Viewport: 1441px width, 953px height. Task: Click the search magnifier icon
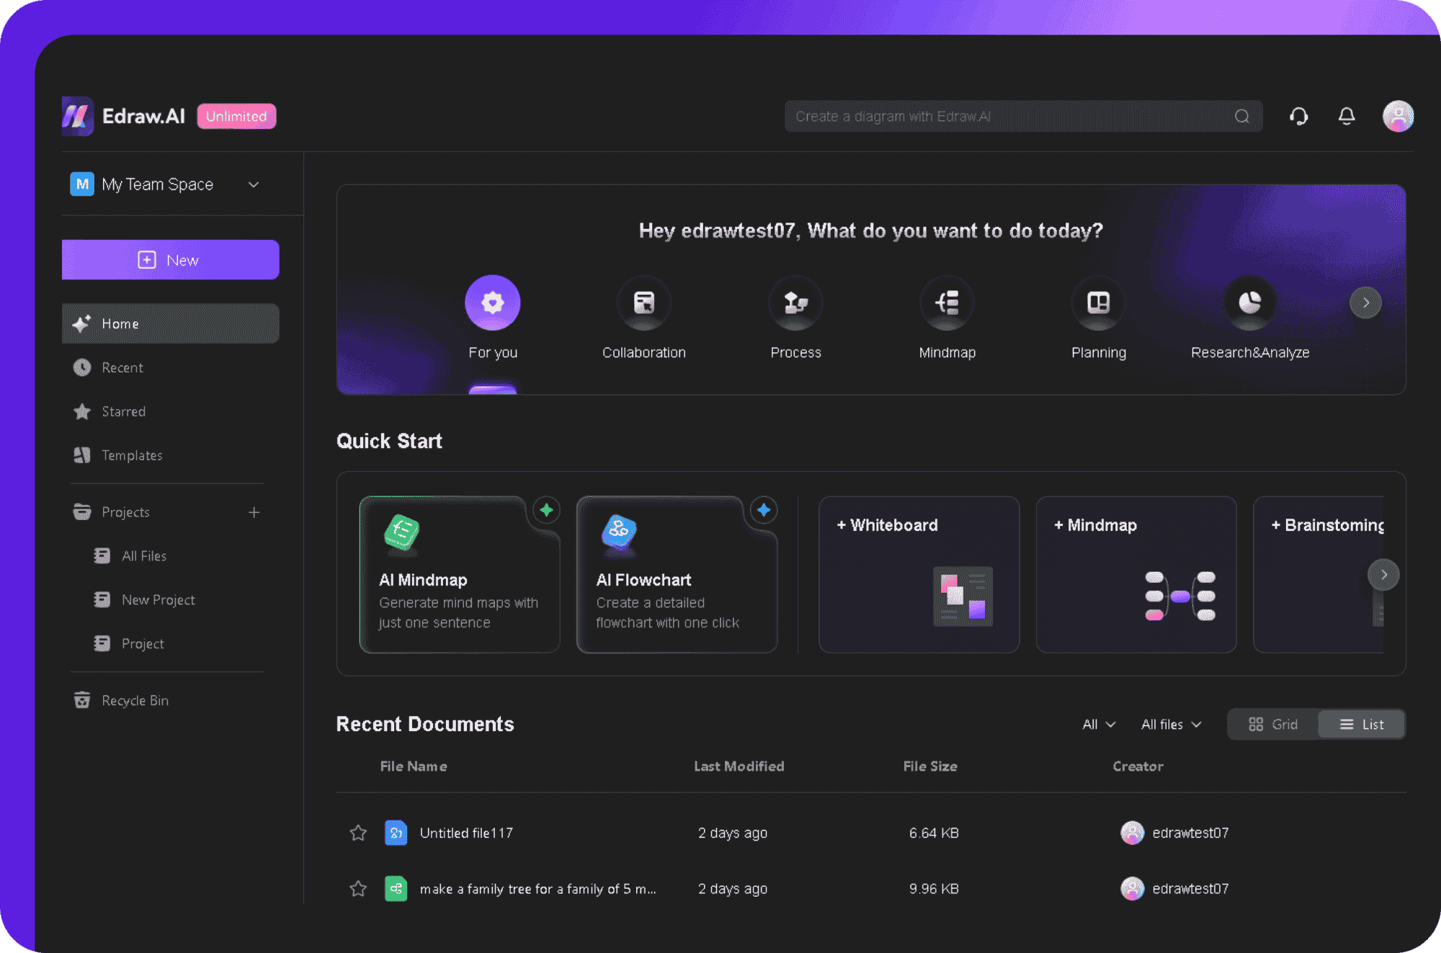click(1241, 116)
